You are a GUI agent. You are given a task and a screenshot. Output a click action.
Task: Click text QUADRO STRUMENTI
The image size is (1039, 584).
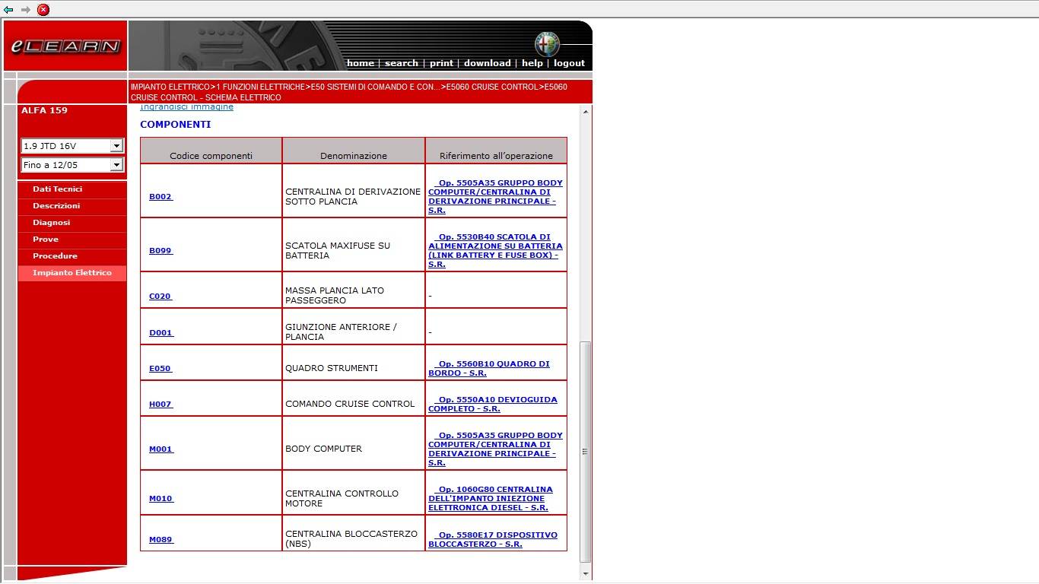point(332,368)
